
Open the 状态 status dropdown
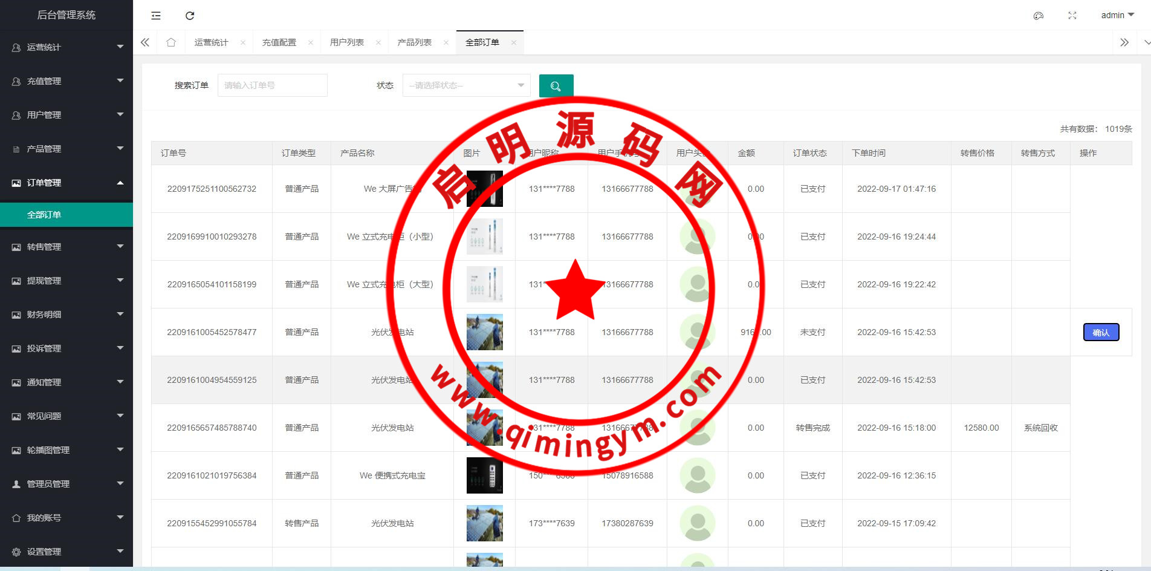coord(466,86)
